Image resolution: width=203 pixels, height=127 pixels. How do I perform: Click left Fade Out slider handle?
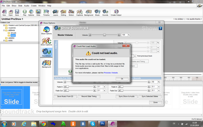pyautogui.click(x=68, y=90)
